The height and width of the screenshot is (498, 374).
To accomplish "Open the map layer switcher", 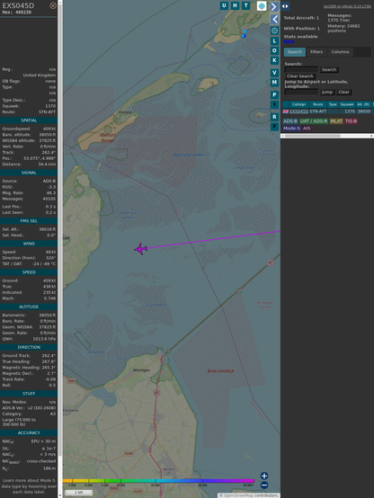I will [262, 5].
